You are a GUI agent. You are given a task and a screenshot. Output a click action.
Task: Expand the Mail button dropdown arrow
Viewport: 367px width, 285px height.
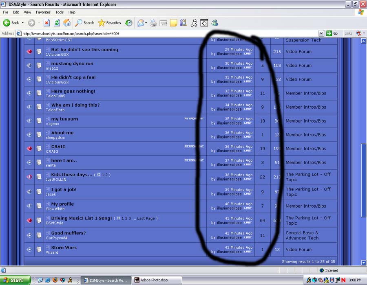[146, 23]
